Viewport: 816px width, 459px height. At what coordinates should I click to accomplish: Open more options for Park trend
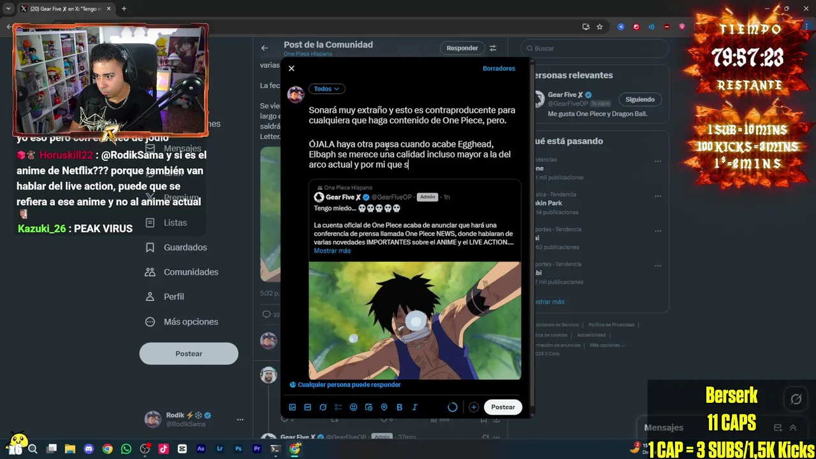pyautogui.click(x=658, y=195)
